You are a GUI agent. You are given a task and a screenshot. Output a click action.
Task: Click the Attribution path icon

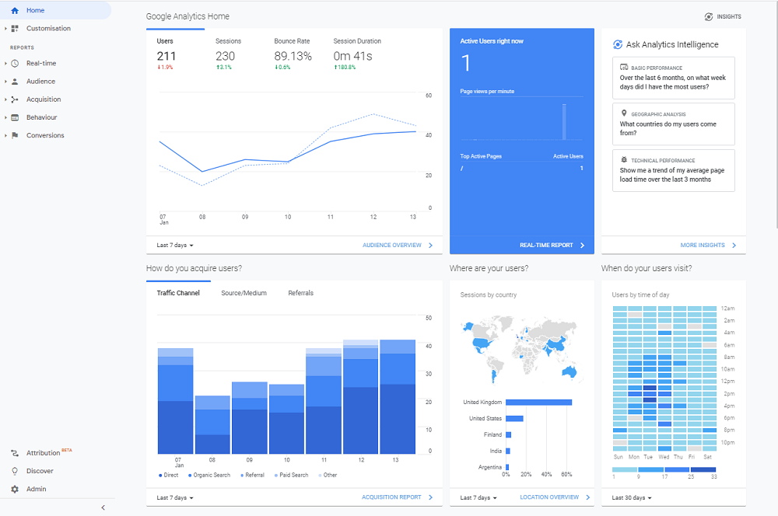(x=15, y=453)
